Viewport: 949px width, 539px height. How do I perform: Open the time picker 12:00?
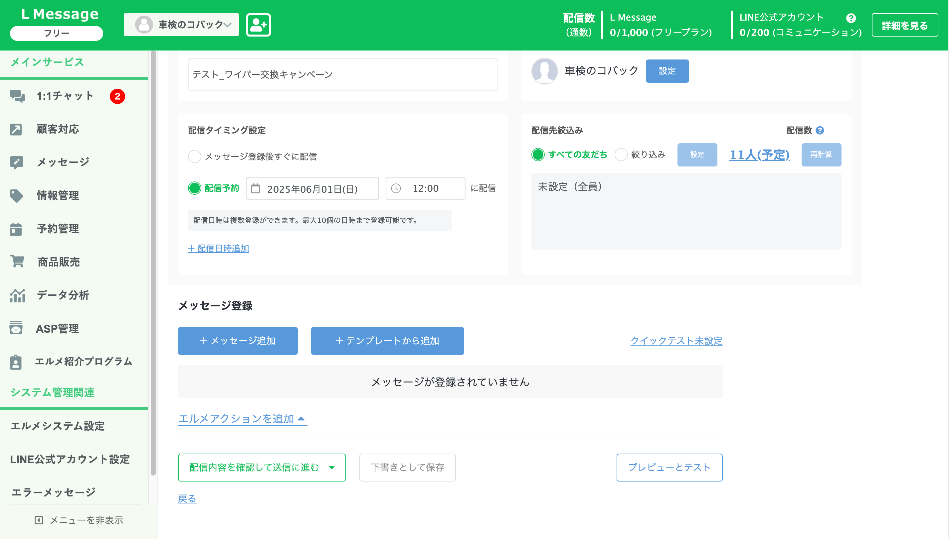click(425, 188)
